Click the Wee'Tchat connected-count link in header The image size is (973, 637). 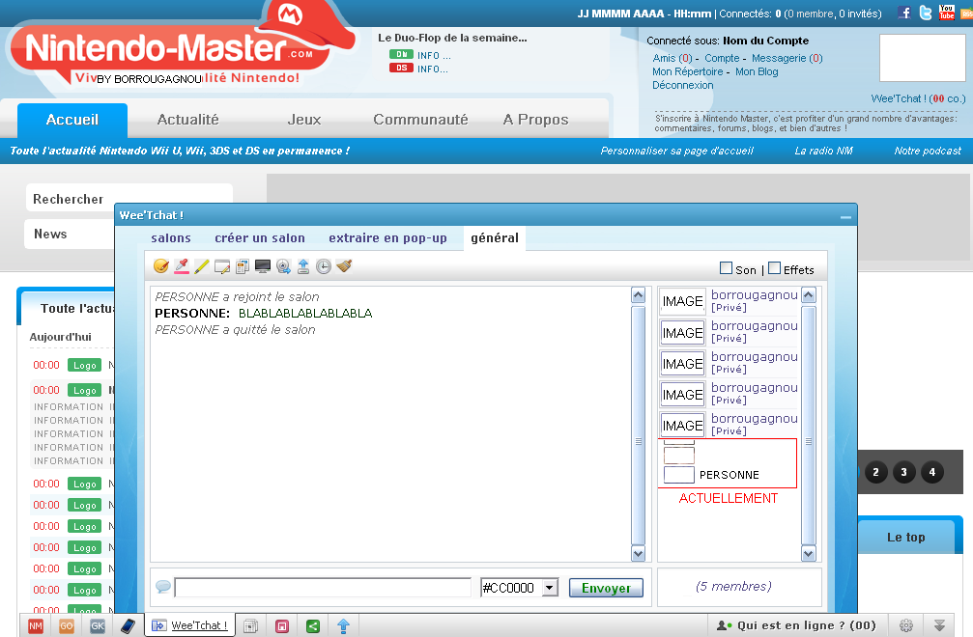[x=918, y=98]
